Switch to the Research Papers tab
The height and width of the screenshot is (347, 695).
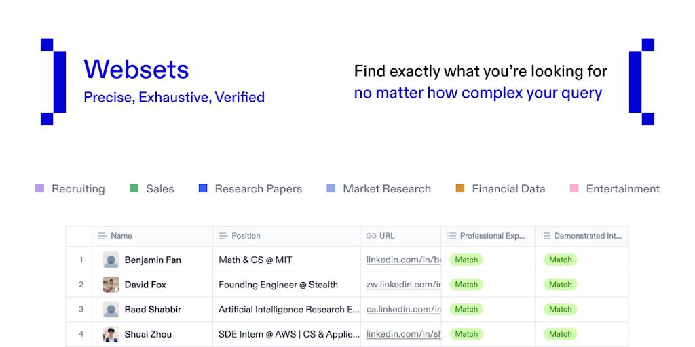coord(258,189)
